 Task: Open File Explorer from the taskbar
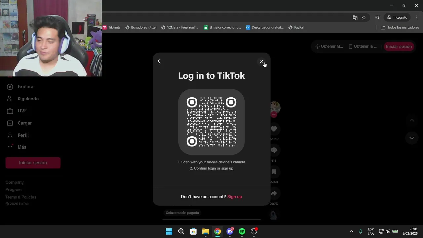[205, 231]
